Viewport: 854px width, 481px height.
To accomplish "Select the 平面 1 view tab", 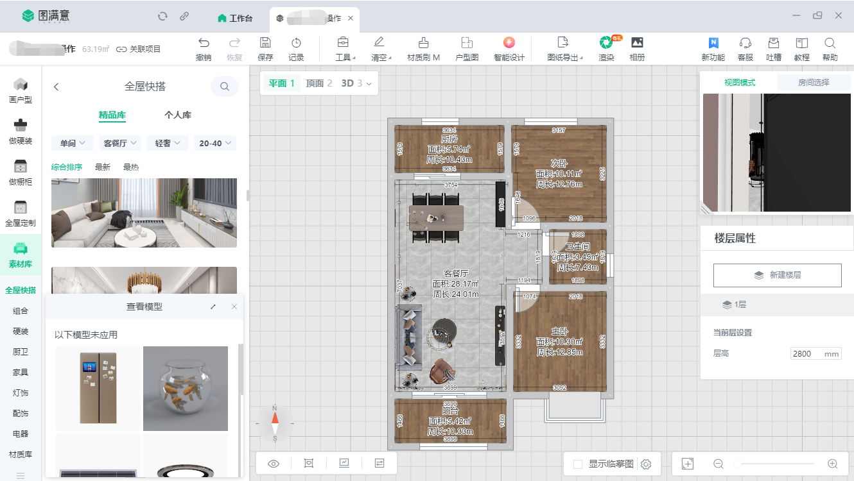I will click(281, 83).
